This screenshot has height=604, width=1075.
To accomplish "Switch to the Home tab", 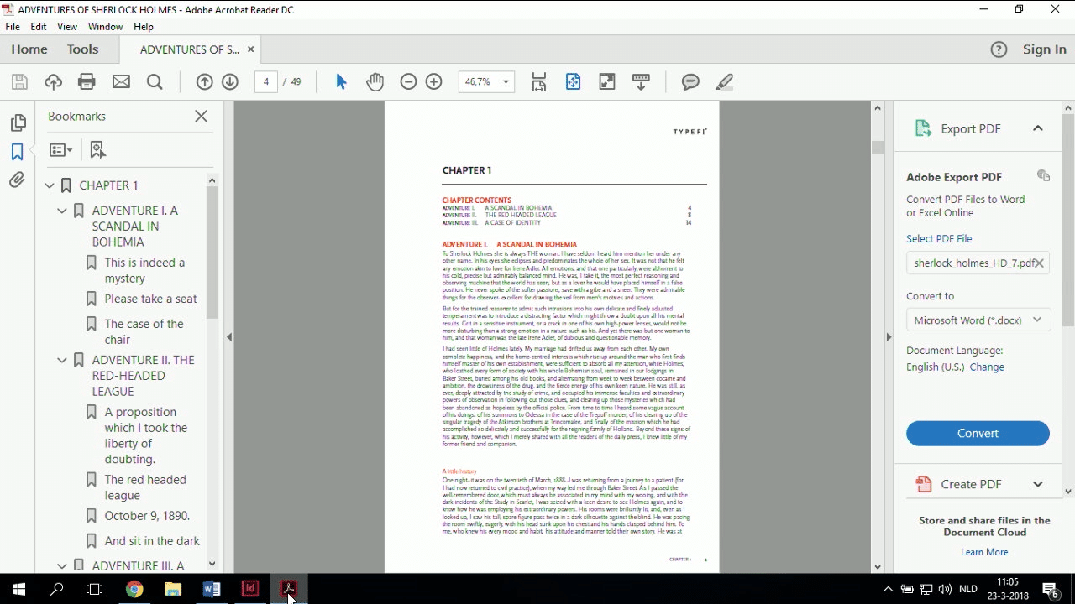I will coord(29,49).
